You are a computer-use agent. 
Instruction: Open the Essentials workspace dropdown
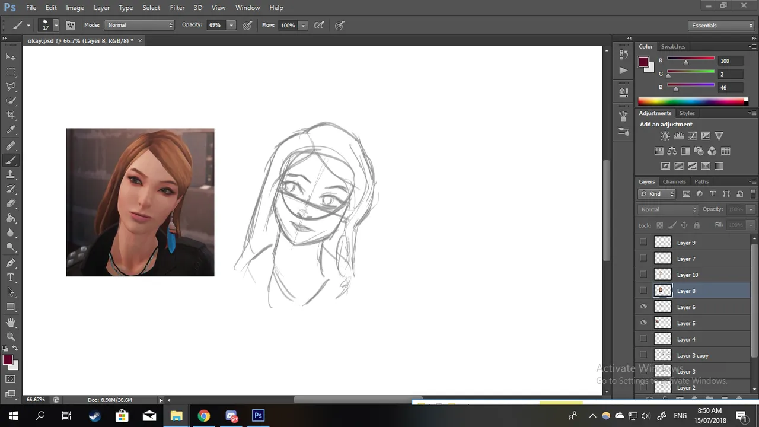(722, 26)
